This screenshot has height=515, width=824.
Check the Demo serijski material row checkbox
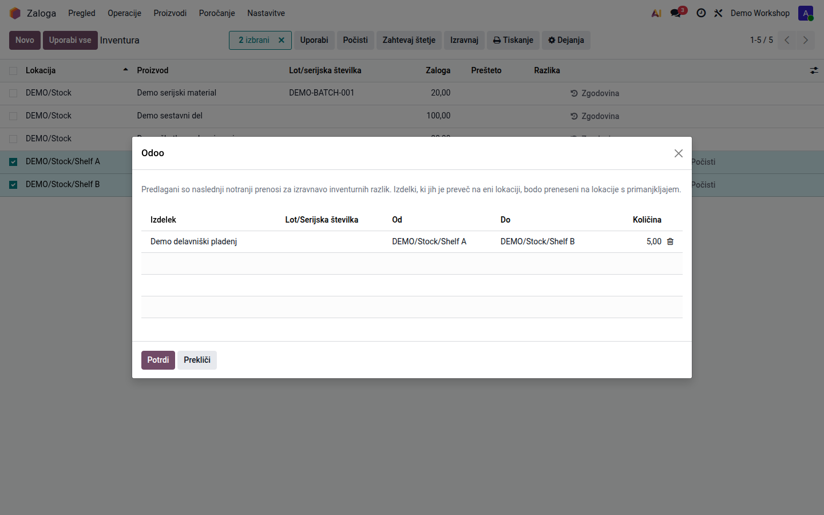pos(13,93)
